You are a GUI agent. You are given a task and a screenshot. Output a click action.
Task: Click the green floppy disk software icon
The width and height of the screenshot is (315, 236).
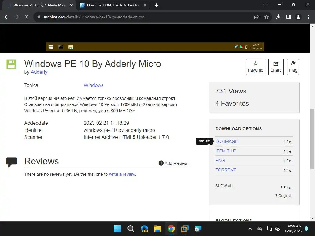11,64
